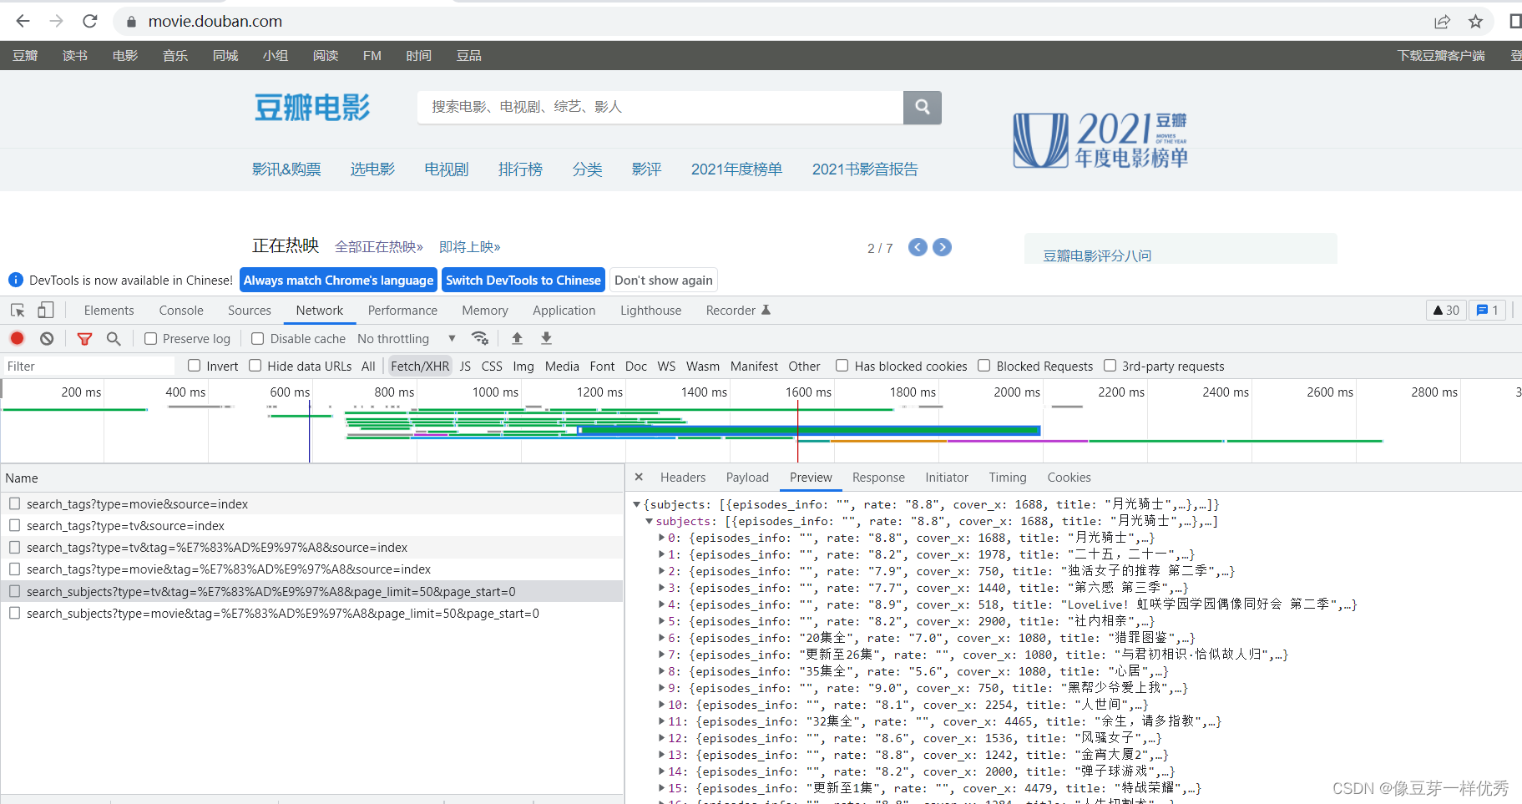Reload the page with the refresh icon
The height and width of the screenshot is (804, 1522).
pyautogui.click(x=90, y=21)
